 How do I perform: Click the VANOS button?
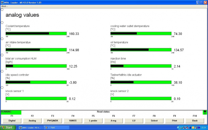tap(73, 121)
